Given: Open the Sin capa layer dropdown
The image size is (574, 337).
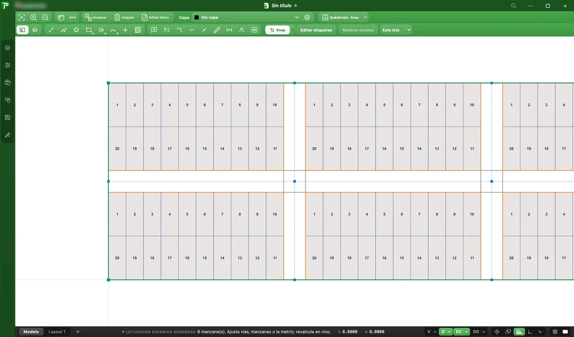Looking at the screenshot, I should 246,17.
